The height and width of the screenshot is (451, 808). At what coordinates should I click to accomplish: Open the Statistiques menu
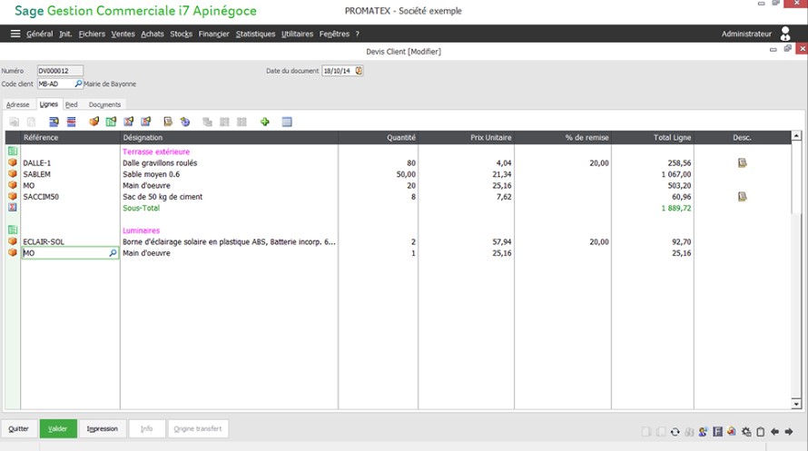[256, 34]
